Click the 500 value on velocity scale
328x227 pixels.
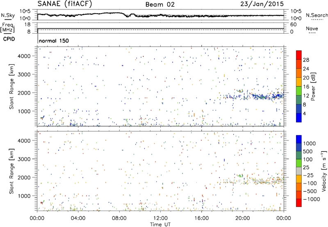pos(307,151)
